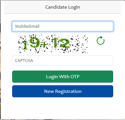Submit the form using Login With OTP
Screen dimensions: 125x120
tap(62, 77)
